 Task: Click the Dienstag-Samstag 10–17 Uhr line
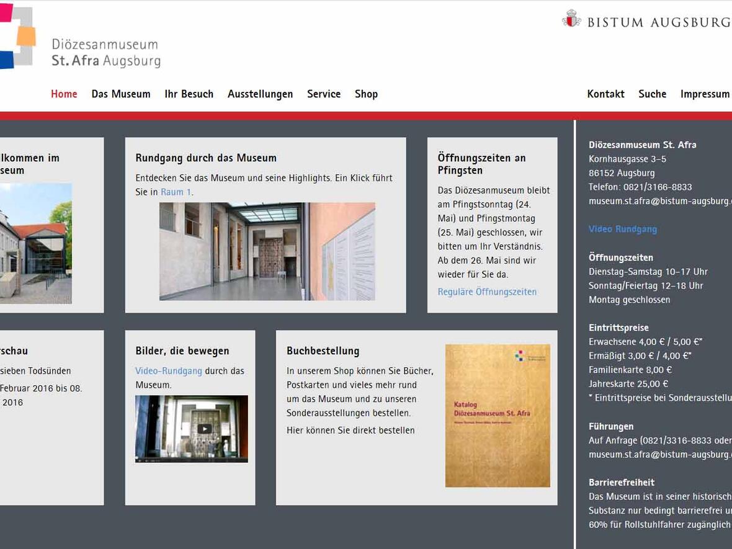point(648,272)
